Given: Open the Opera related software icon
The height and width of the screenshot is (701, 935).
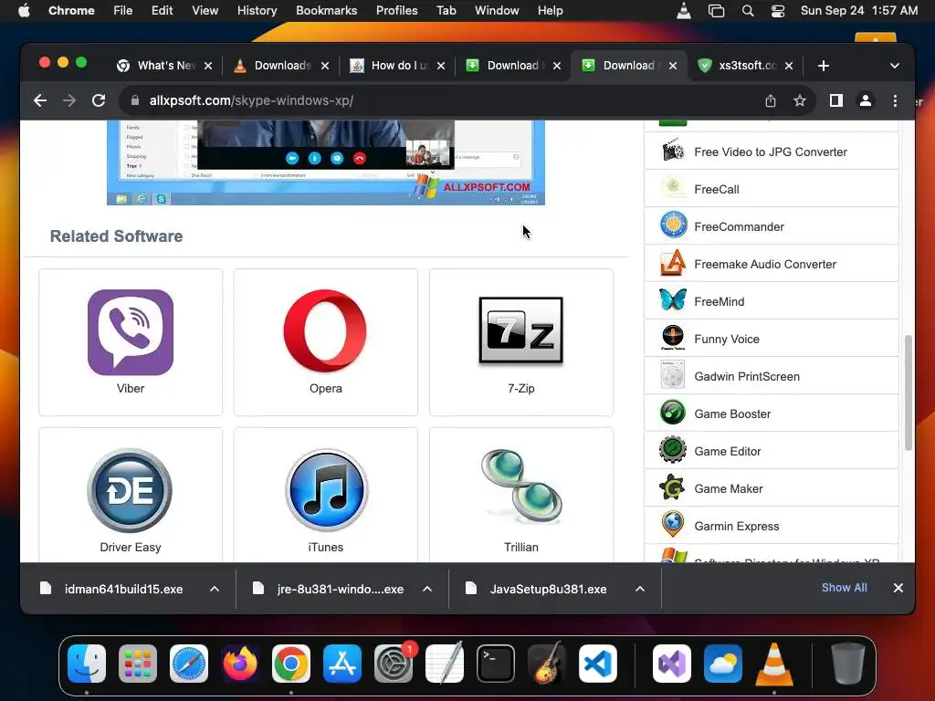Looking at the screenshot, I should tap(326, 330).
